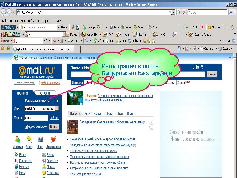The image size is (237, 178).
Task: Click the Add to Favorites star-plus icon
Action: [8, 48]
